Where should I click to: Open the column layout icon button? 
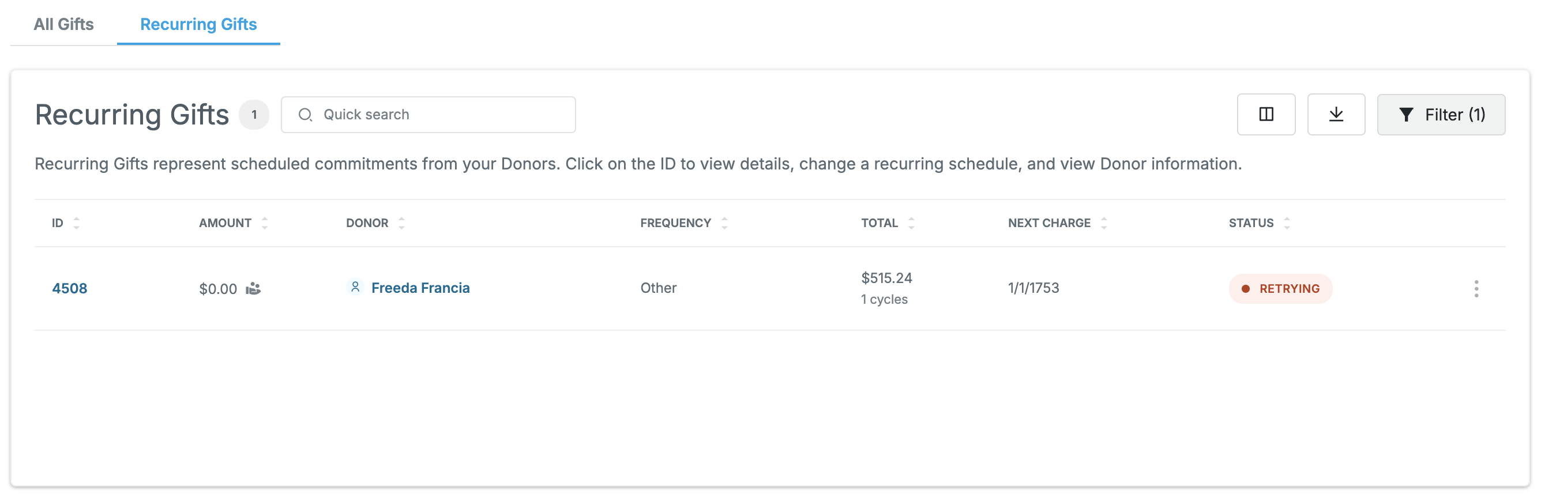(1266, 114)
